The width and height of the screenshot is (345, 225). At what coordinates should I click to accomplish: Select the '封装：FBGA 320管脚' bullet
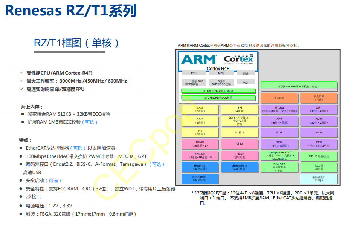(81, 214)
